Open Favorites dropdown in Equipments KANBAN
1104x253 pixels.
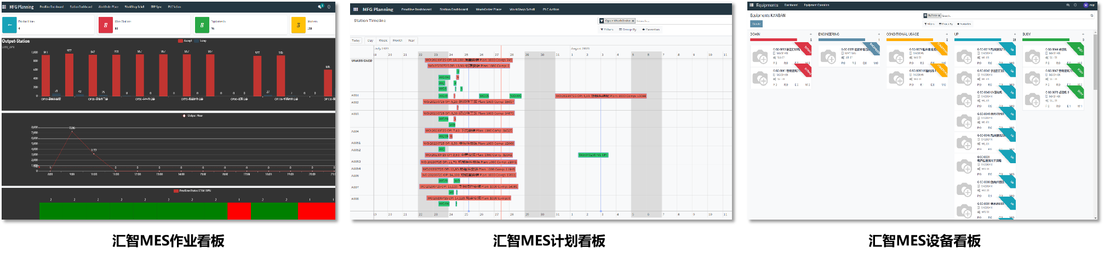point(964,24)
